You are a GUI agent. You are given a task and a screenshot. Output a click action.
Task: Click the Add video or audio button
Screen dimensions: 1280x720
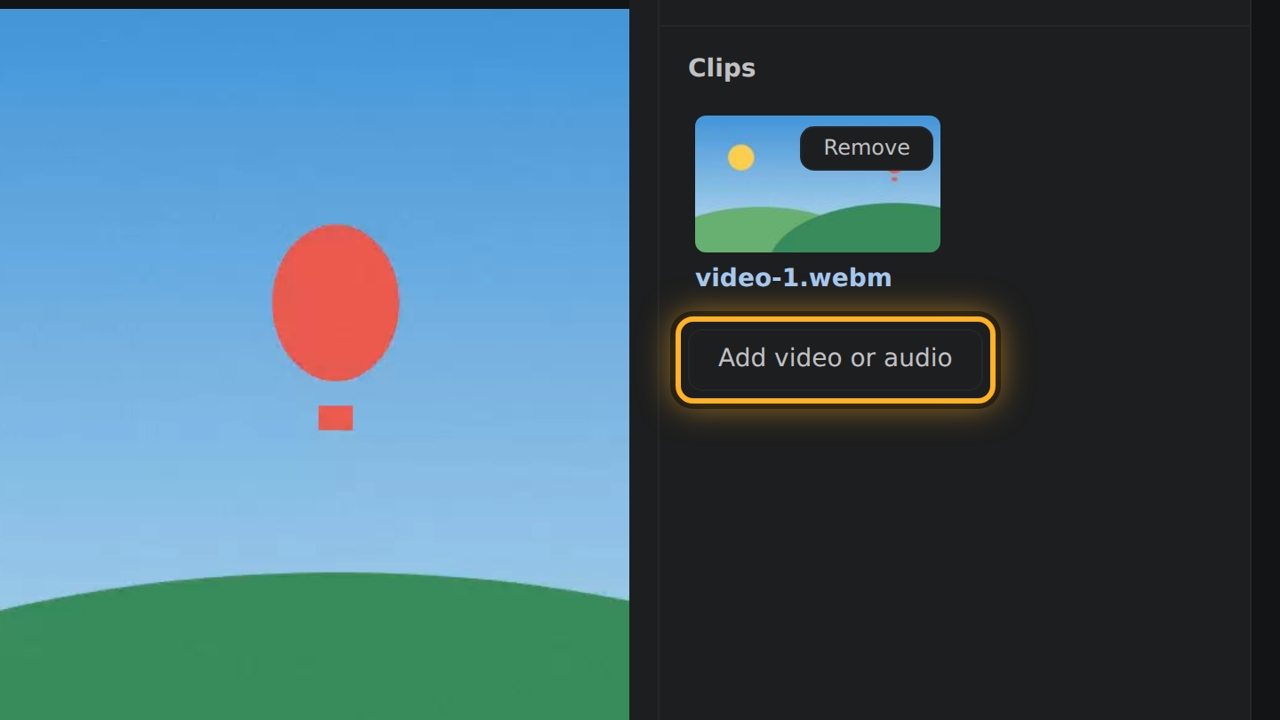pos(835,359)
